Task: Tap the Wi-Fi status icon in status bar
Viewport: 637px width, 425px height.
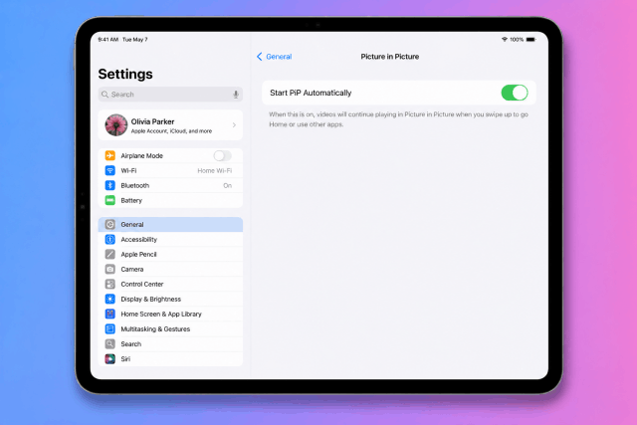Action: (x=505, y=40)
